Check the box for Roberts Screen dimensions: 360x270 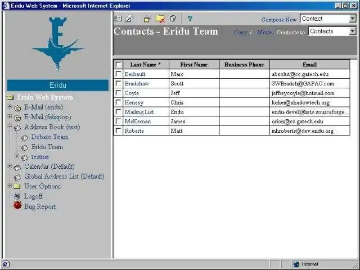(119, 130)
